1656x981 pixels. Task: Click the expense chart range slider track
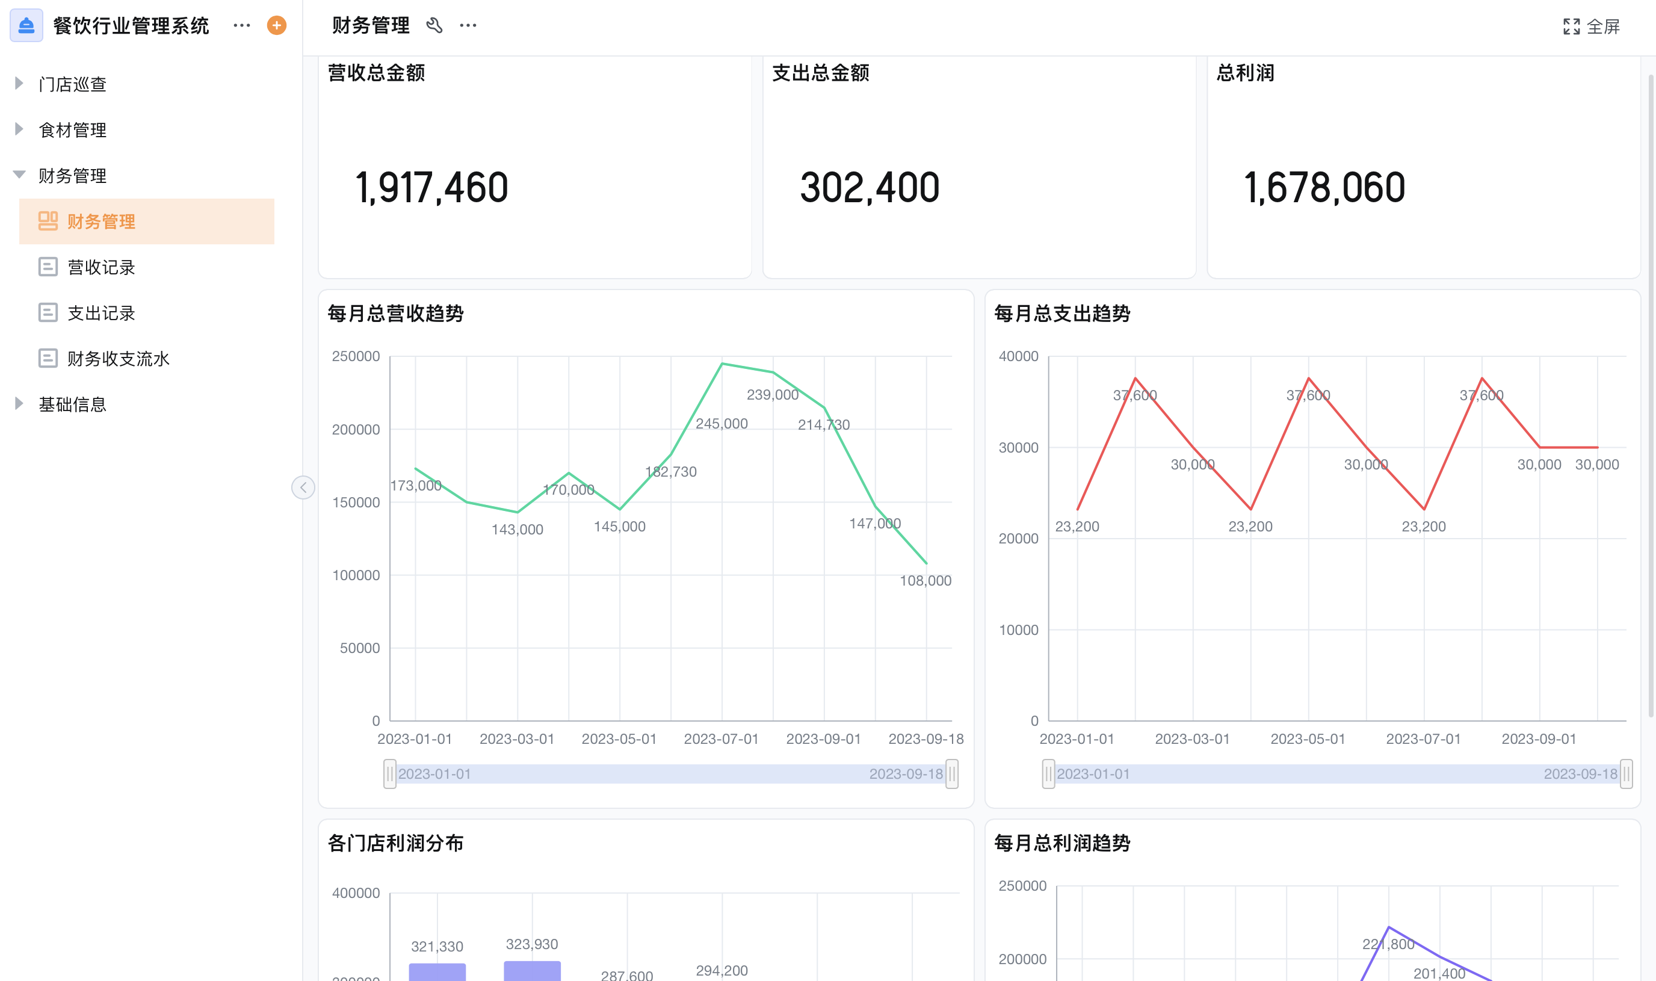point(1338,773)
